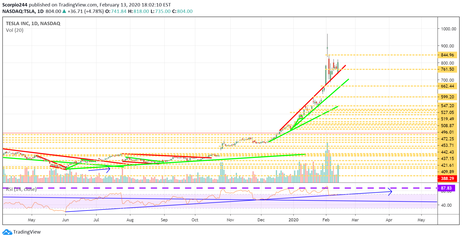Screen dimensions: 462x239
Task: Click the 1000.00 price axis tick
Action: click(449, 29)
